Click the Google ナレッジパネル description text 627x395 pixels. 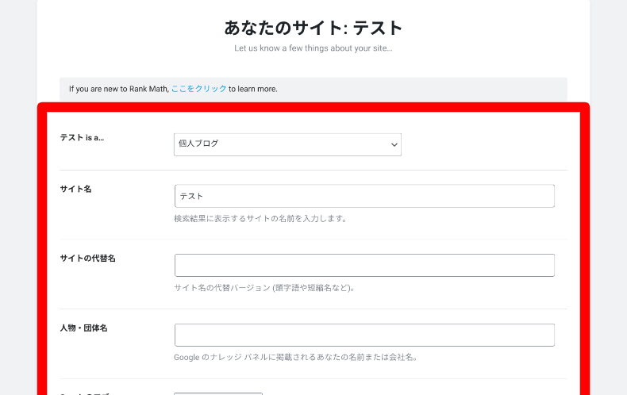[x=295, y=358]
